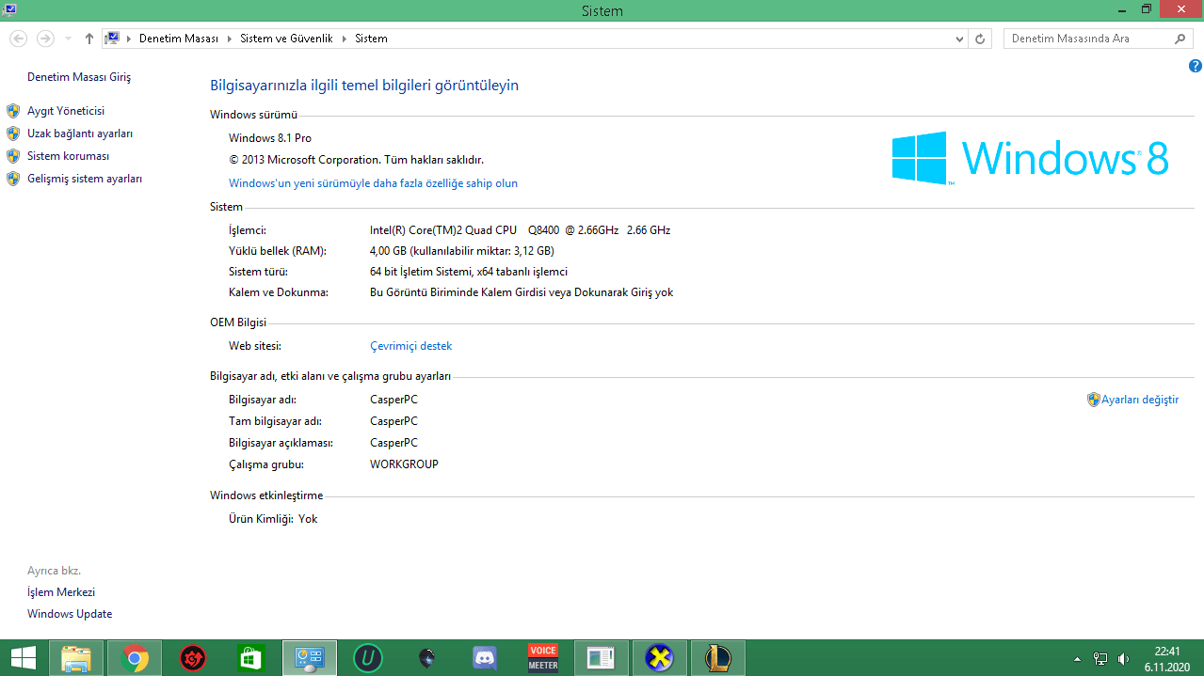Expand arrow after Sistem ve Güvenlik breadcrumb
1204x676 pixels.
point(345,39)
